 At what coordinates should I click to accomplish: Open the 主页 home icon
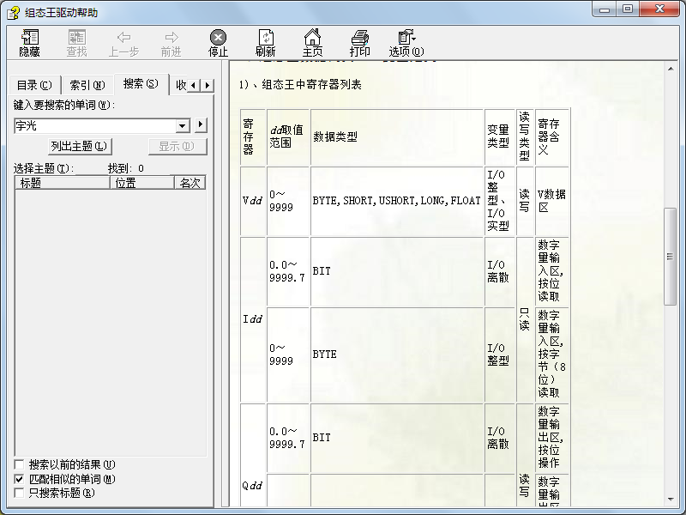tap(312, 43)
